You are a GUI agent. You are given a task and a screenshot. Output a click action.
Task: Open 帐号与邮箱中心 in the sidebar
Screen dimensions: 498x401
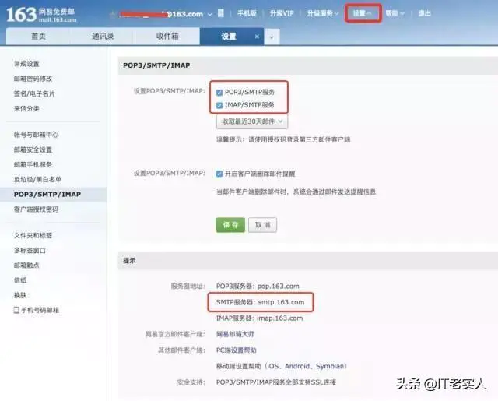tap(37, 135)
